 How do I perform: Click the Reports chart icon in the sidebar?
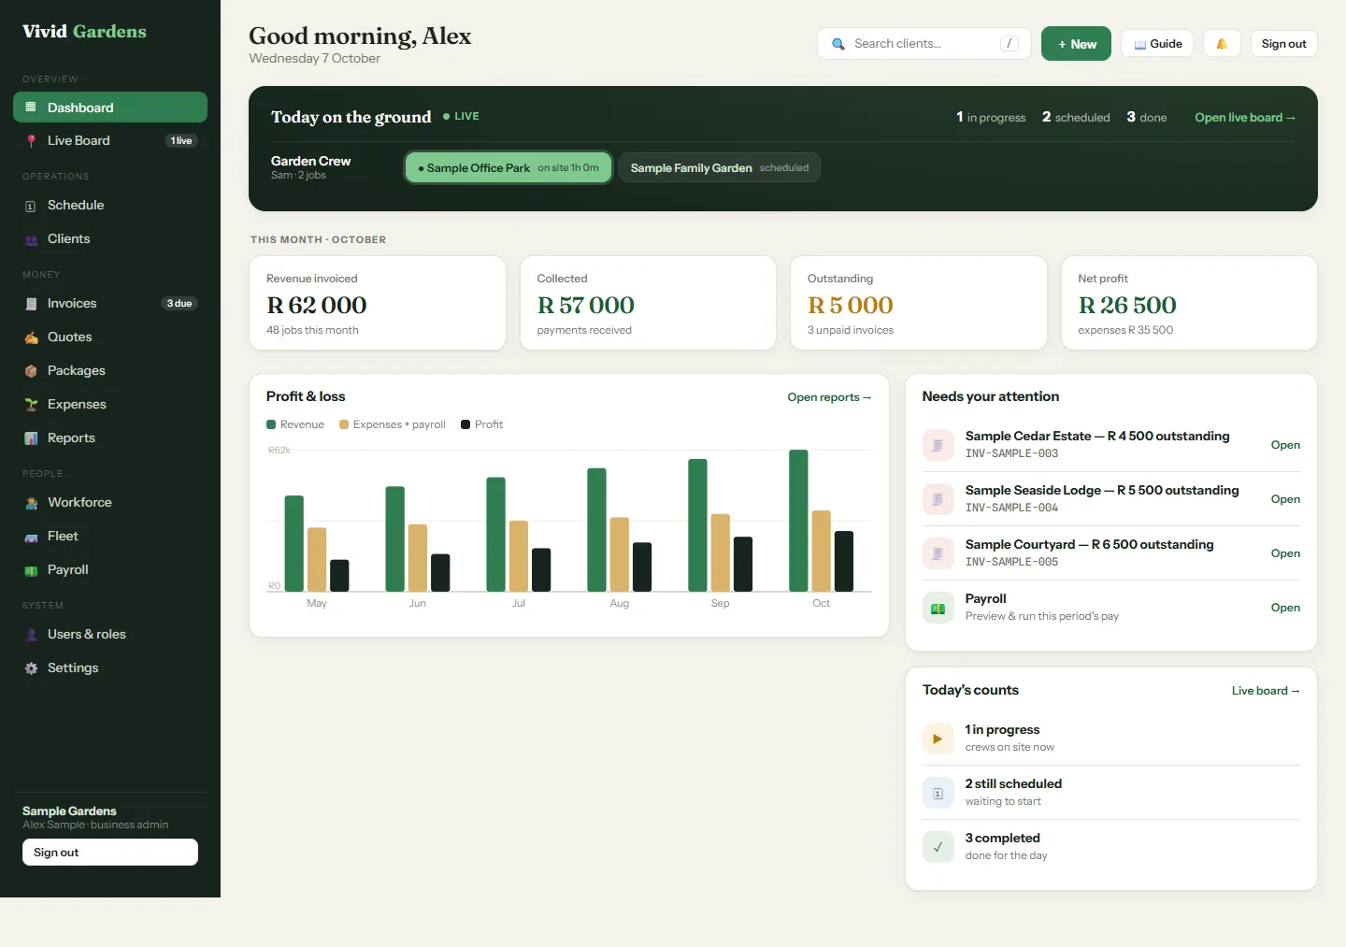tap(31, 438)
